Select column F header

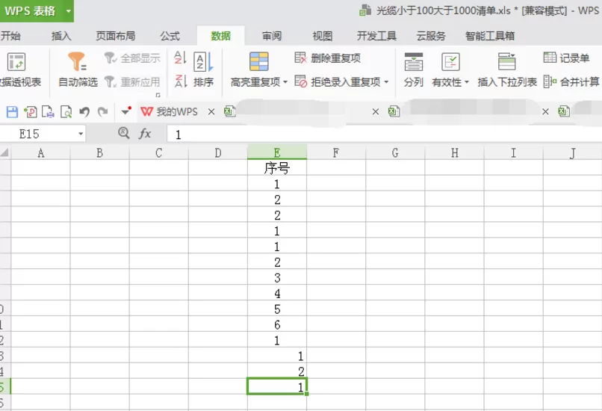[x=336, y=152]
